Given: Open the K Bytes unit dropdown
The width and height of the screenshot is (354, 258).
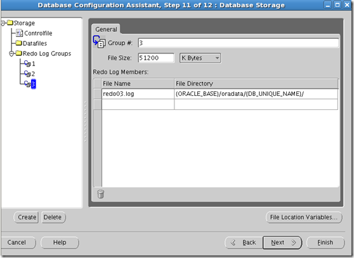Looking at the screenshot, I should tap(200, 58).
